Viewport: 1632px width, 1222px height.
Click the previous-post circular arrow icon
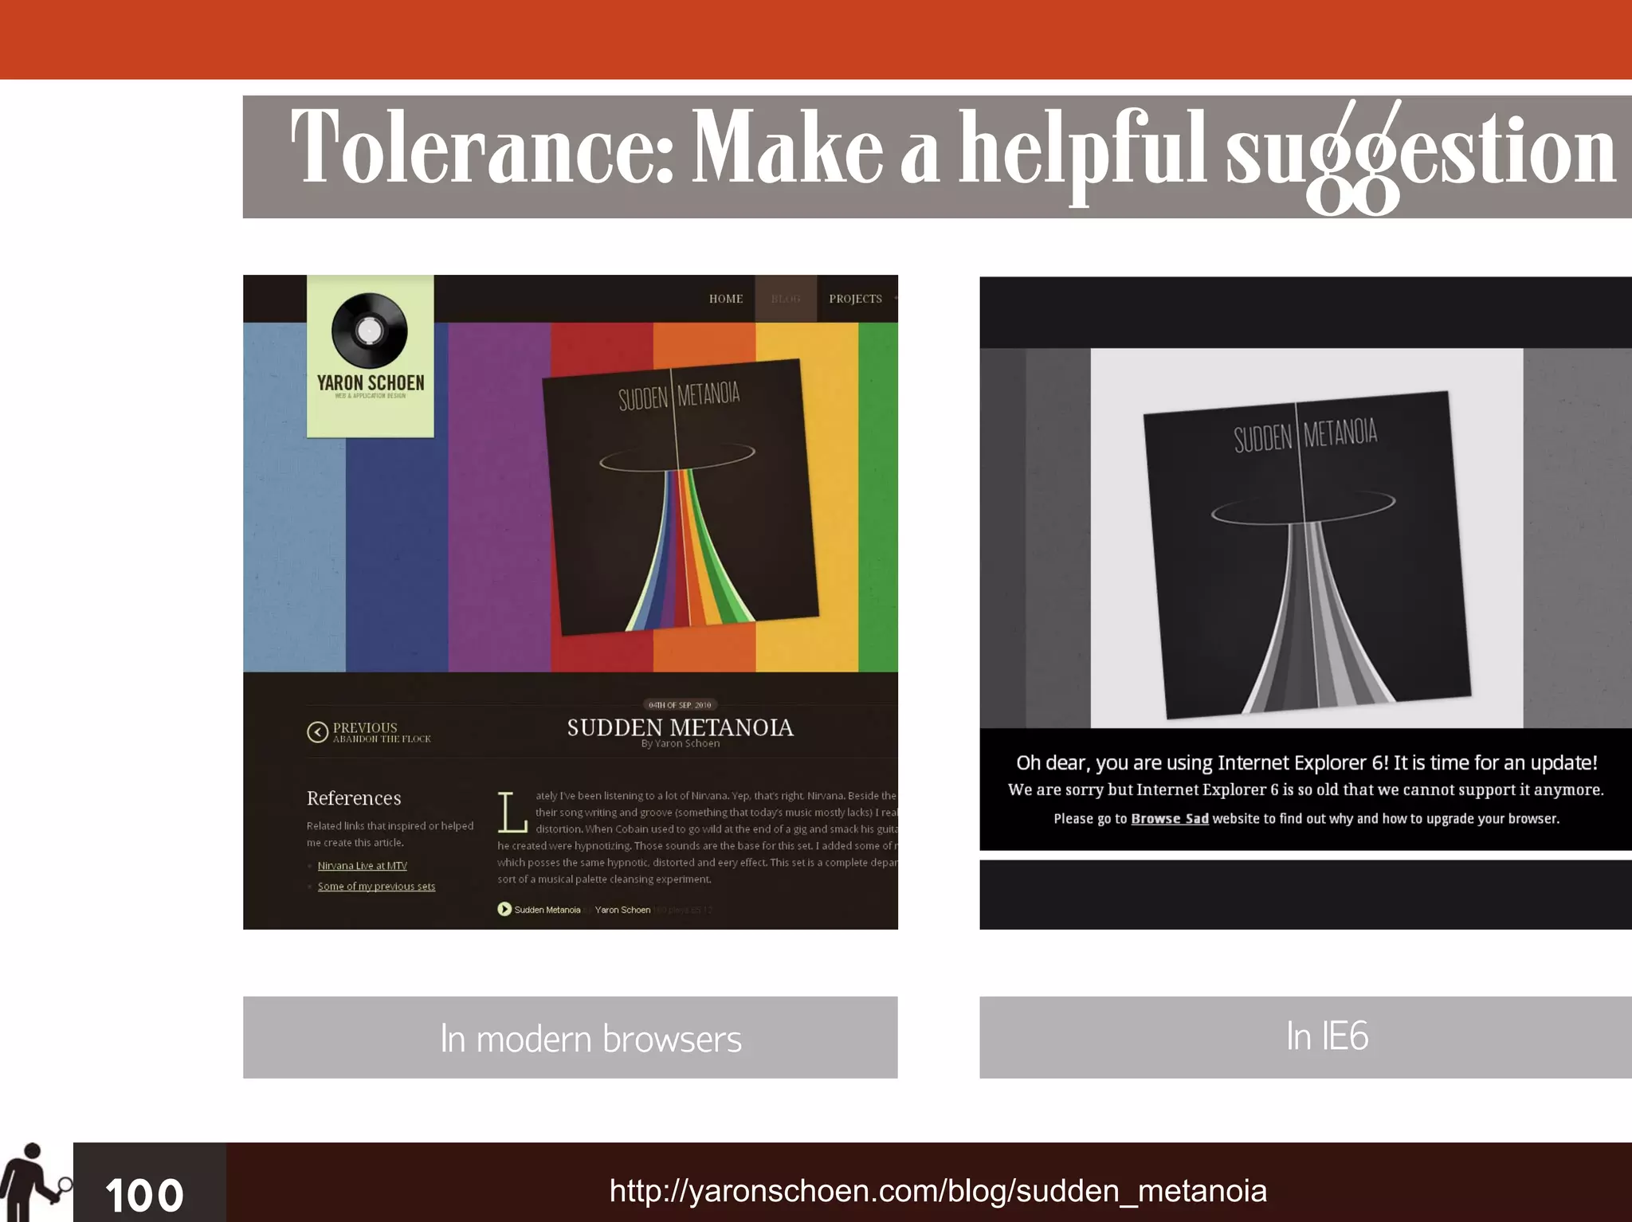coord(317,732)
